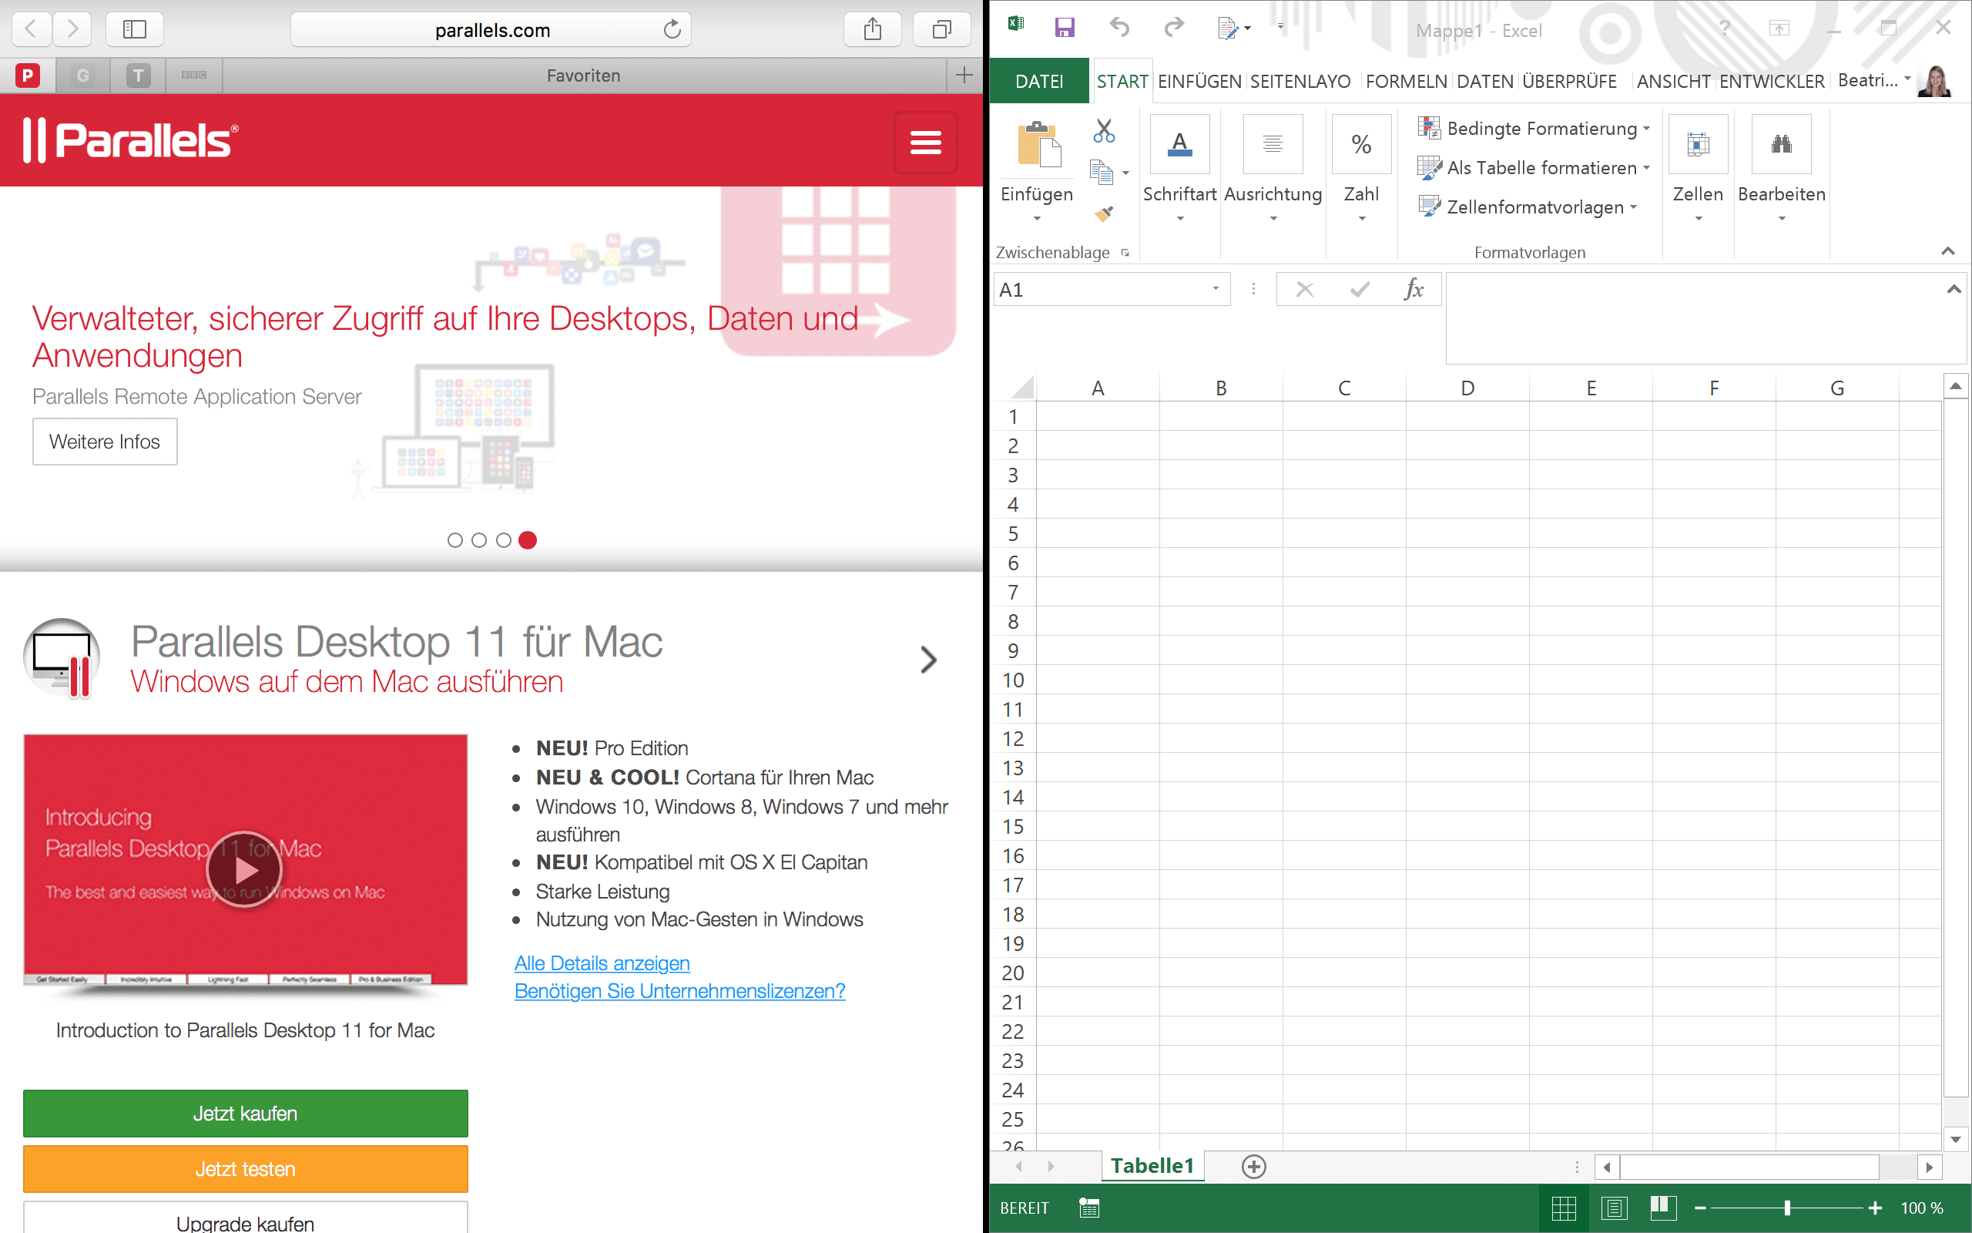Go forward in Safari
1972x1233 pixels.
coord(72,30)
